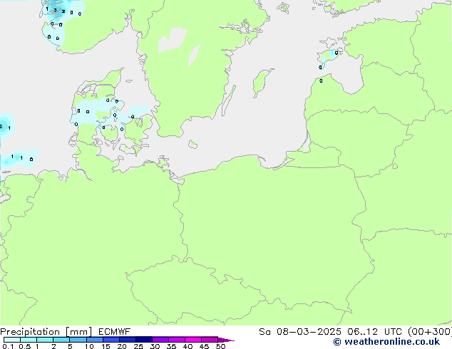This screenshot has height=349, width=452.
Task: Click the '(00+300)' forecast offset text
Action: [430, 332]
